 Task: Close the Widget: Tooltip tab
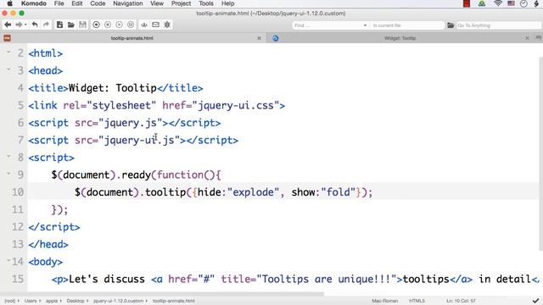click(x=527, y=38)
